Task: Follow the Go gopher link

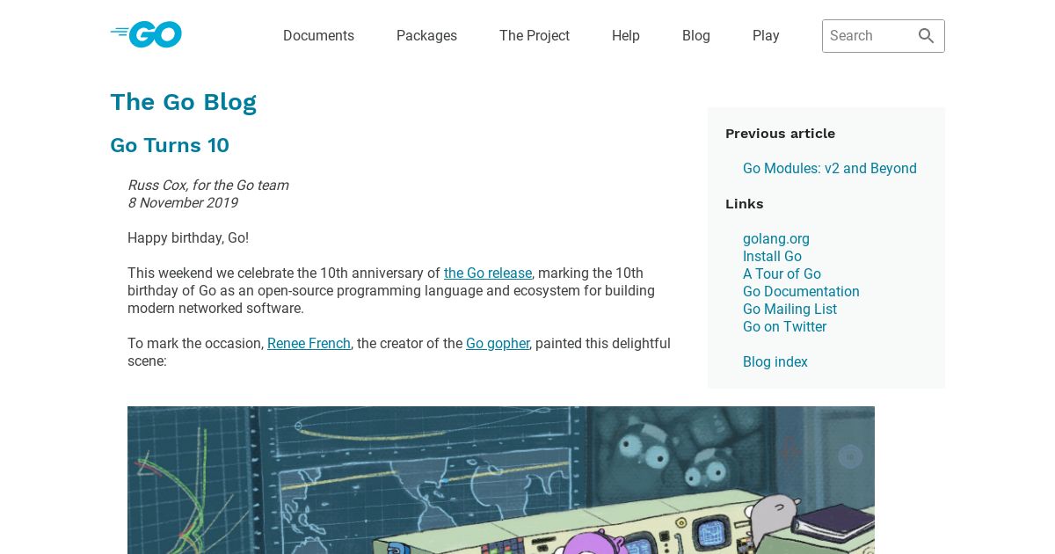Action: pos(498,344)
